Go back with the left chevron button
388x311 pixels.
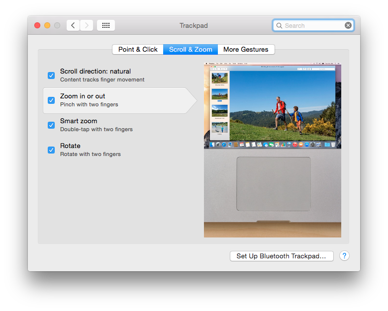pos(73,25)
